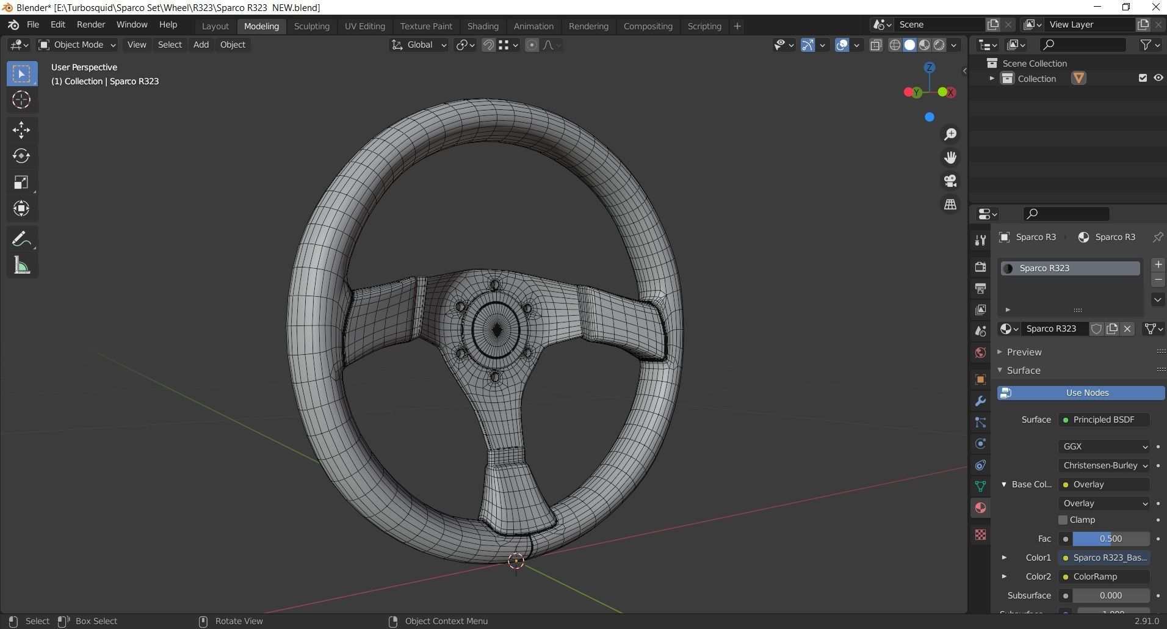Open the File menu

33,24
